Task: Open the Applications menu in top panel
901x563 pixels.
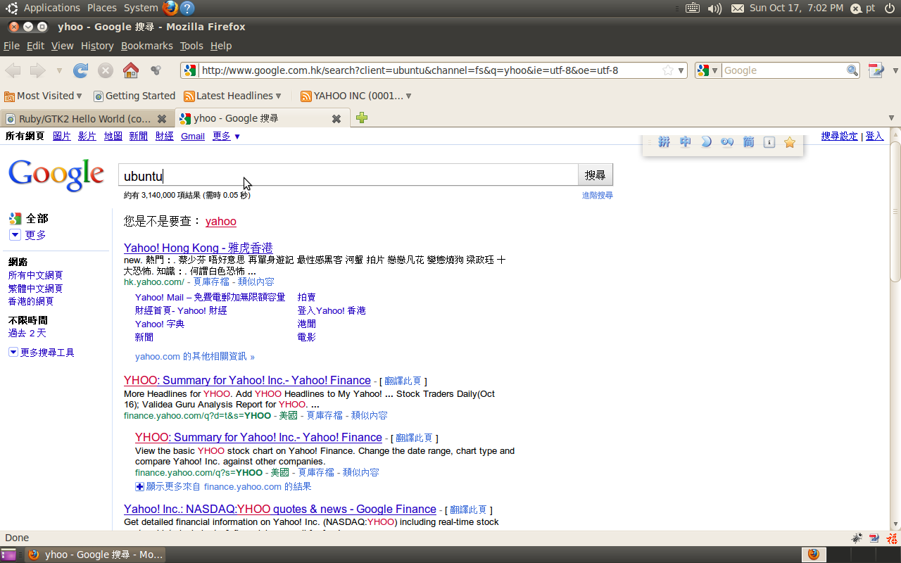Action: click(52, 8)
